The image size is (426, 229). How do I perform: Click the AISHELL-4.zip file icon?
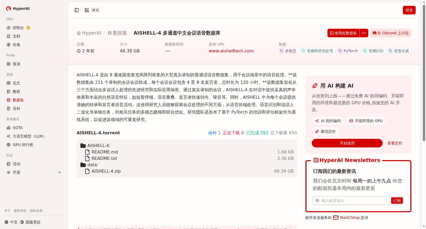point(87,171)
